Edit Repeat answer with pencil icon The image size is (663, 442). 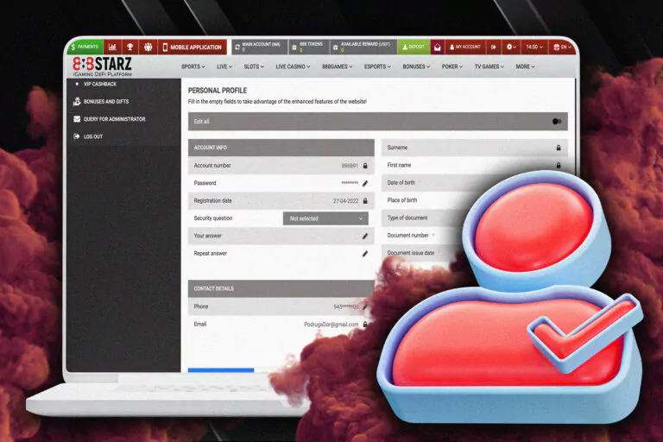click(x=365, y=254)
